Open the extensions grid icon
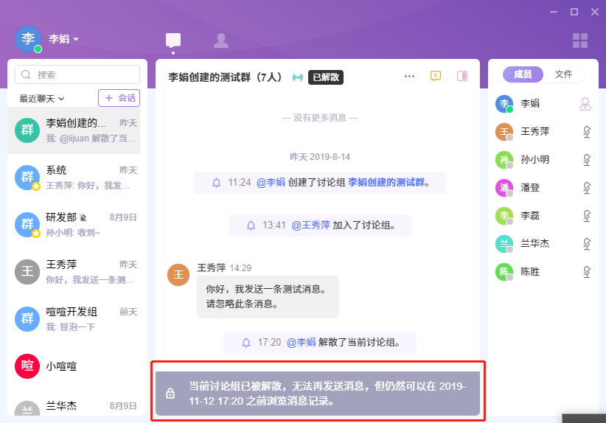 tap(580, 41)
